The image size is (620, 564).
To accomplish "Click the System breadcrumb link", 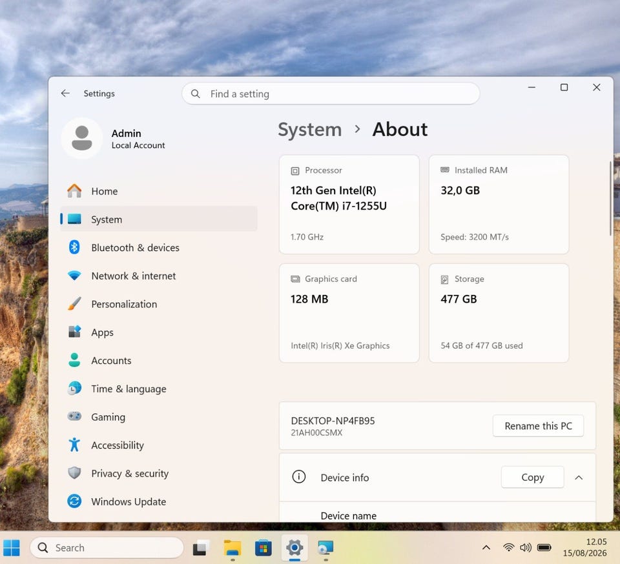I will tap(309, 130).
